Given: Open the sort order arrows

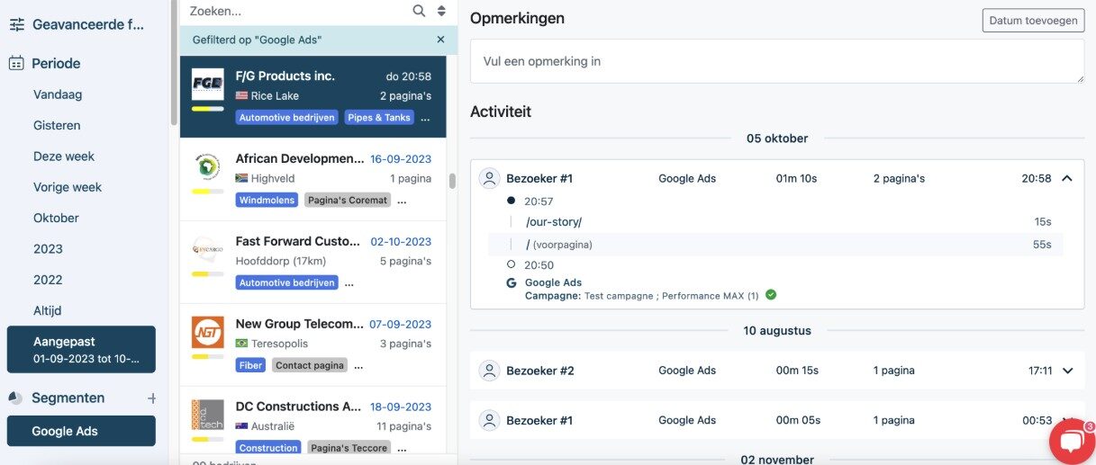Looking at the screenshot, I should pyautogui.click(x=441, y=11).
